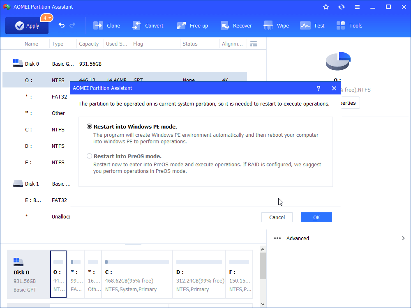This screenshot has height=308, width=411.
Task: Open the Convert menu
Action: pyautogui.click(x=148, y=25)
